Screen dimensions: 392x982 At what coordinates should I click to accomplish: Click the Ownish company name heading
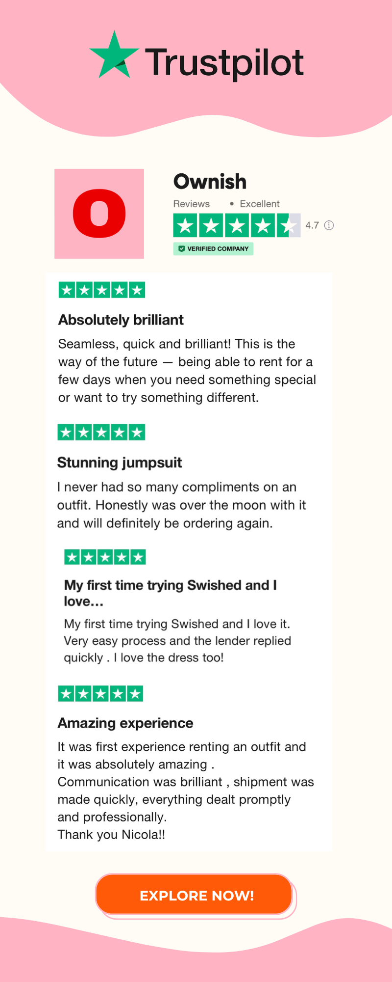click(210, 182)
